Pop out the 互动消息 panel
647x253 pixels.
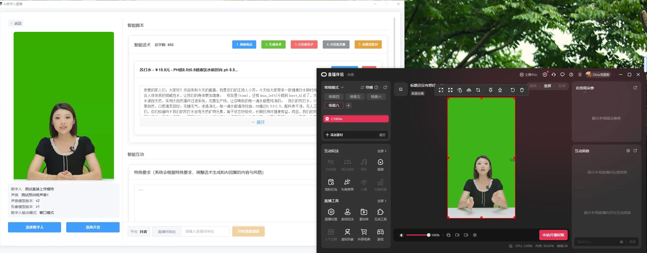[635, 151]
